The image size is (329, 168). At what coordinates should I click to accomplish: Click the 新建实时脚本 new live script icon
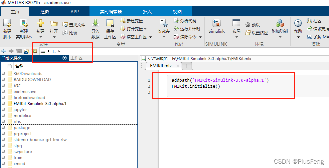[24, 23]
